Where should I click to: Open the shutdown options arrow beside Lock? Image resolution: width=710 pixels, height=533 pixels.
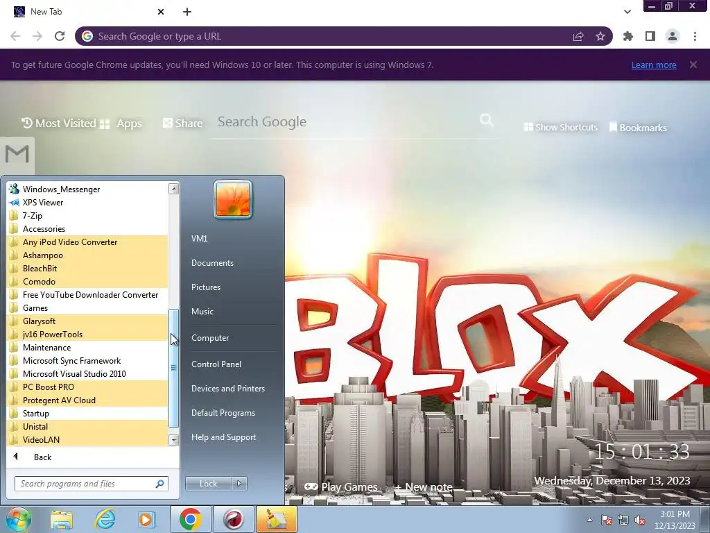(239, 484)
